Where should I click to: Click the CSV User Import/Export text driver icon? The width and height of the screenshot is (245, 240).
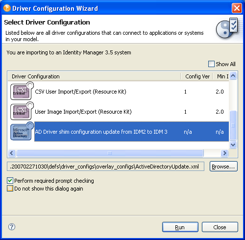tap(22, 91)
